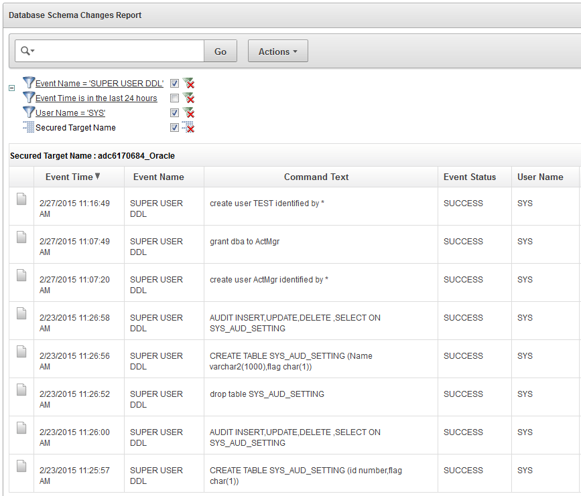Click the Event Name = 'SUPER USER DDL' link
Screen dimensions: 581x496
coord(101,82)
